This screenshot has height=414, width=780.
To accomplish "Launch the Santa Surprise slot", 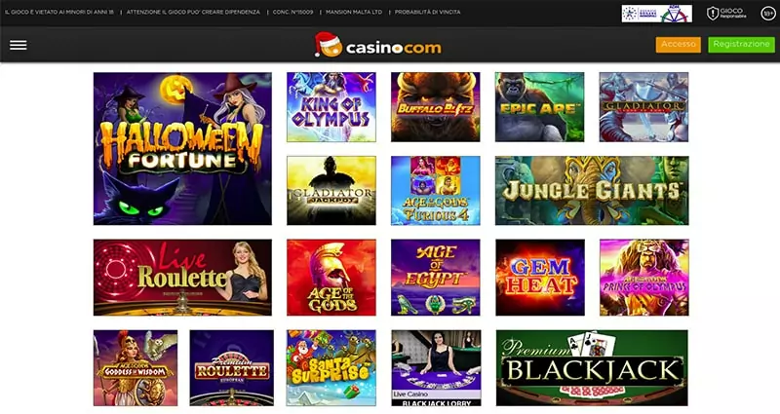I will pos(331,368).
